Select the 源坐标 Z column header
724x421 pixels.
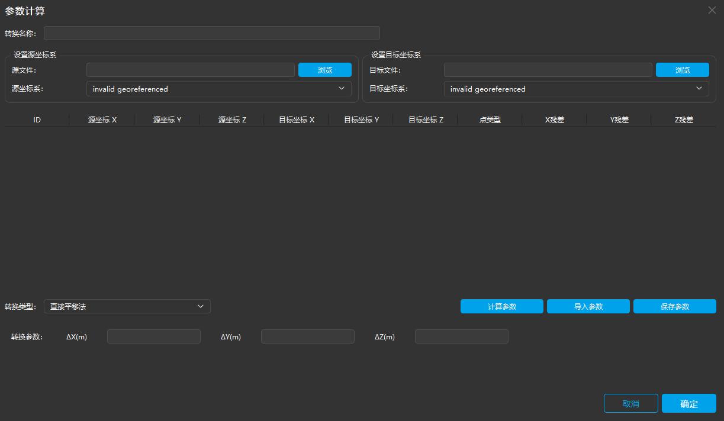click(x=232, y=119)
